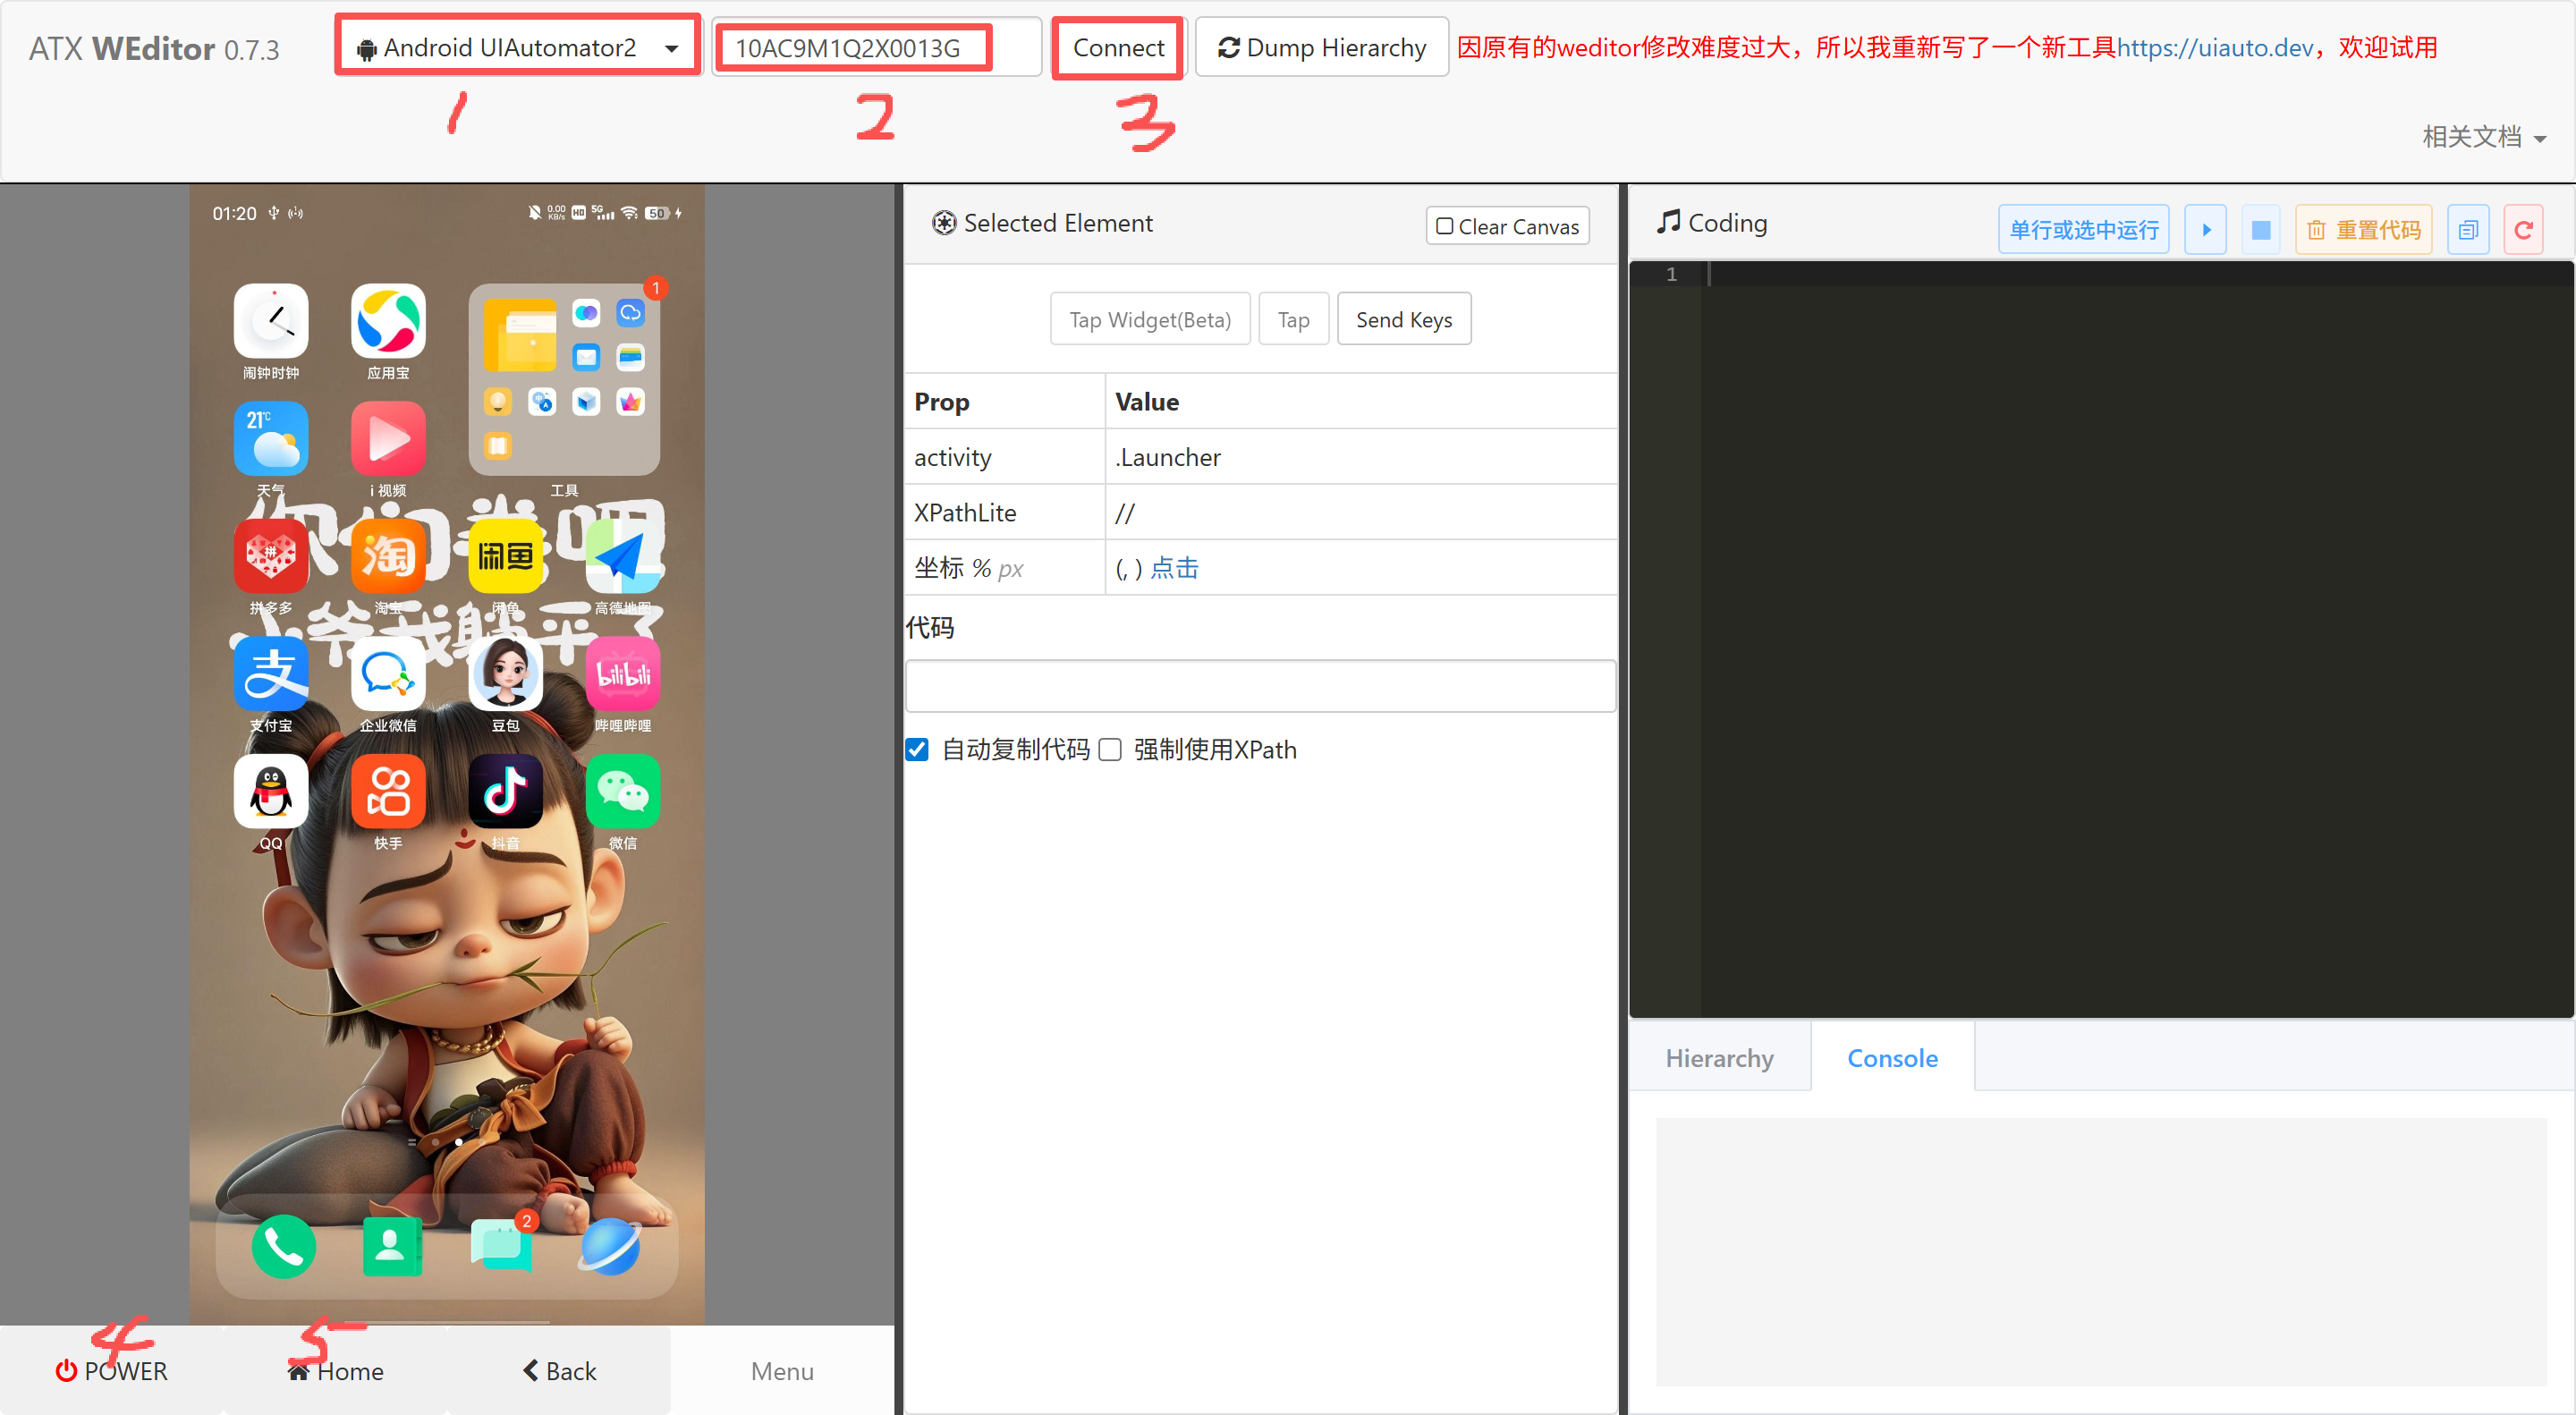Tap the Douyin app icon
Viewport: 2576px width, 1415px height.
(x=505, y=791)
